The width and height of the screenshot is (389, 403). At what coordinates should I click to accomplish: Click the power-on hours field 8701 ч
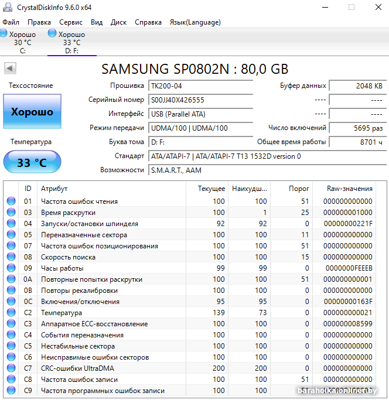pos(358,142)
